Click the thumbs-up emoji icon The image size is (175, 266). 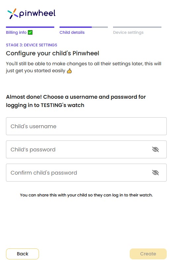click(x=69, y=71)
